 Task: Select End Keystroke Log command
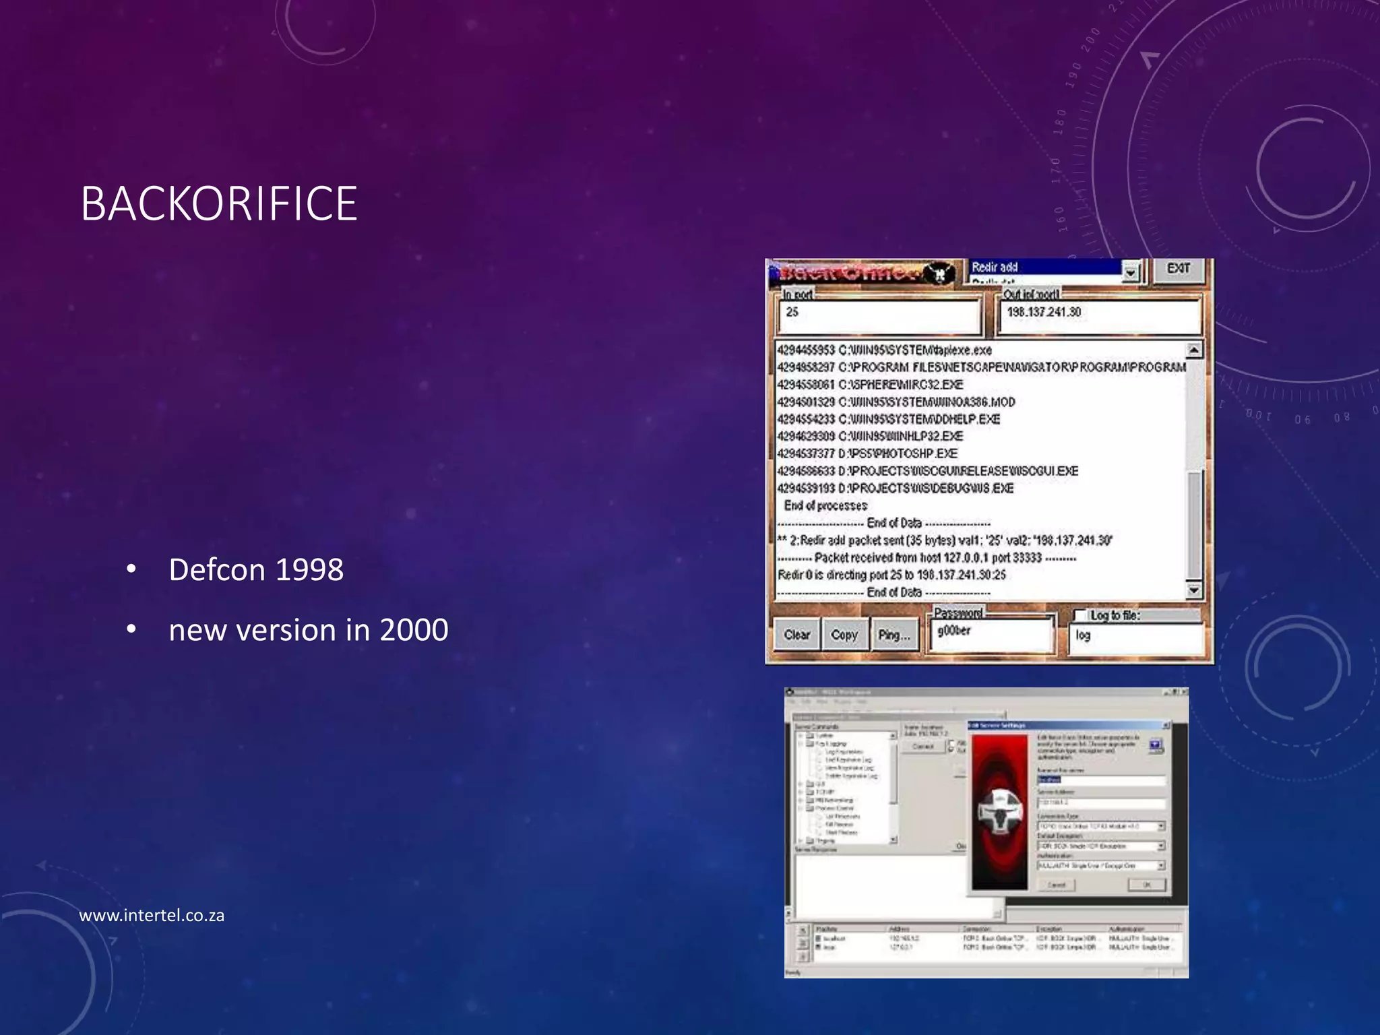(x=848, y=760)
